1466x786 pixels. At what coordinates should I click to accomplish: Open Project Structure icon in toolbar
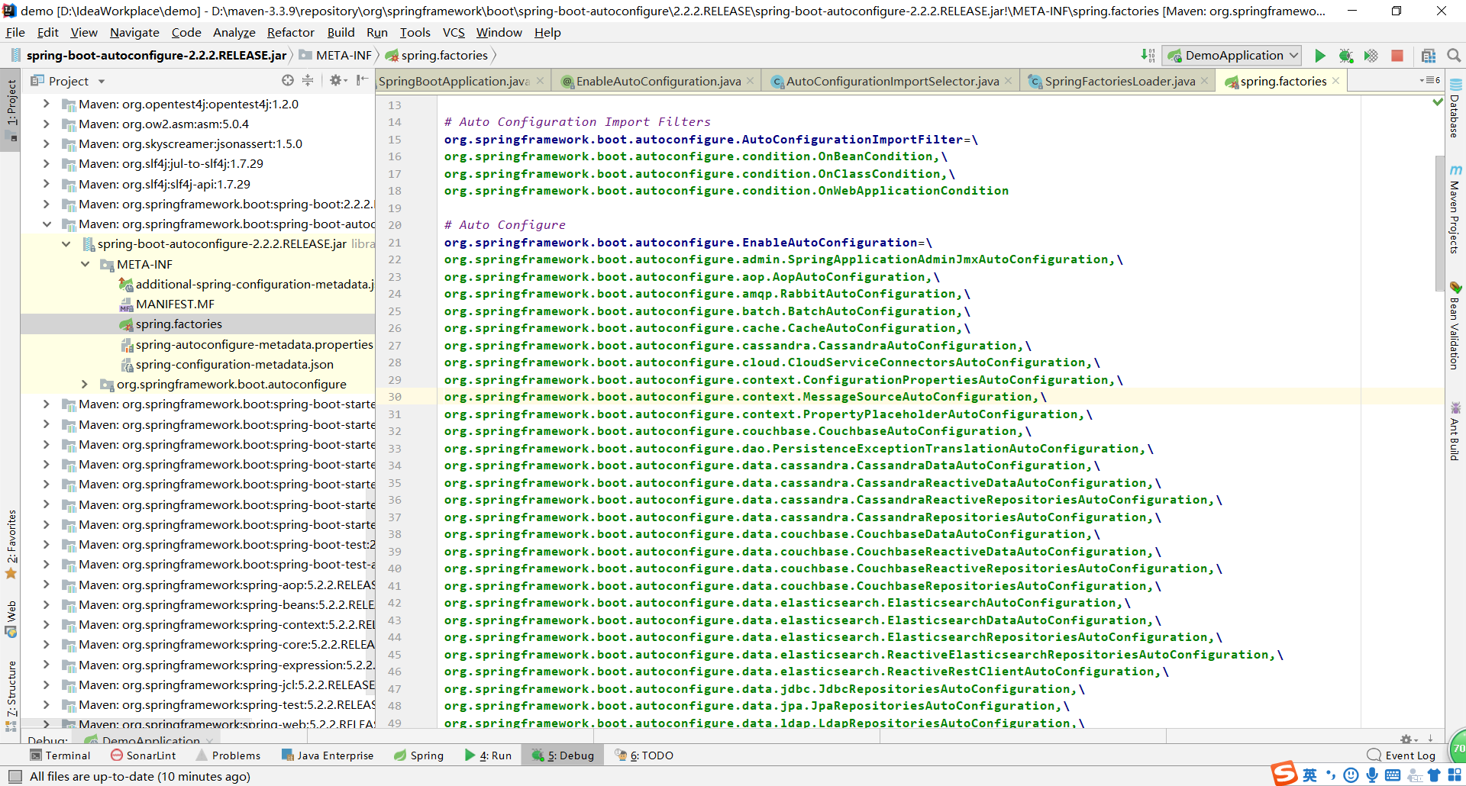(x=1429, y=56)
